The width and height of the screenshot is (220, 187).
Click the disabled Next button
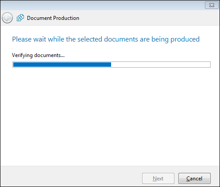(x=158, y=179)
